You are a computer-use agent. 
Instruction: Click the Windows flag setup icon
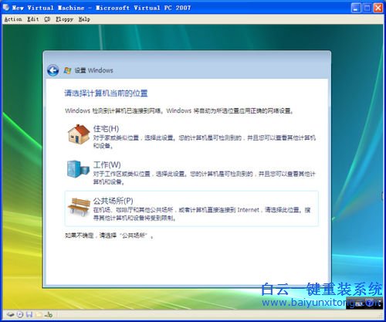(x=67, y=70)
